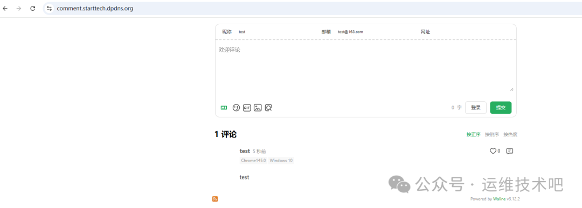Click the green 提交 submit button
582x208 pixels.
501,108
